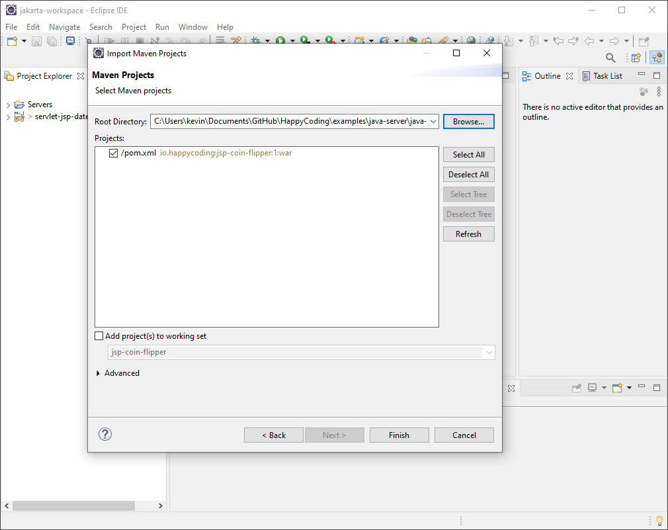Click the Open Perspective icon
The height and width of the screenshot is (530, 668).
point(636,58)
